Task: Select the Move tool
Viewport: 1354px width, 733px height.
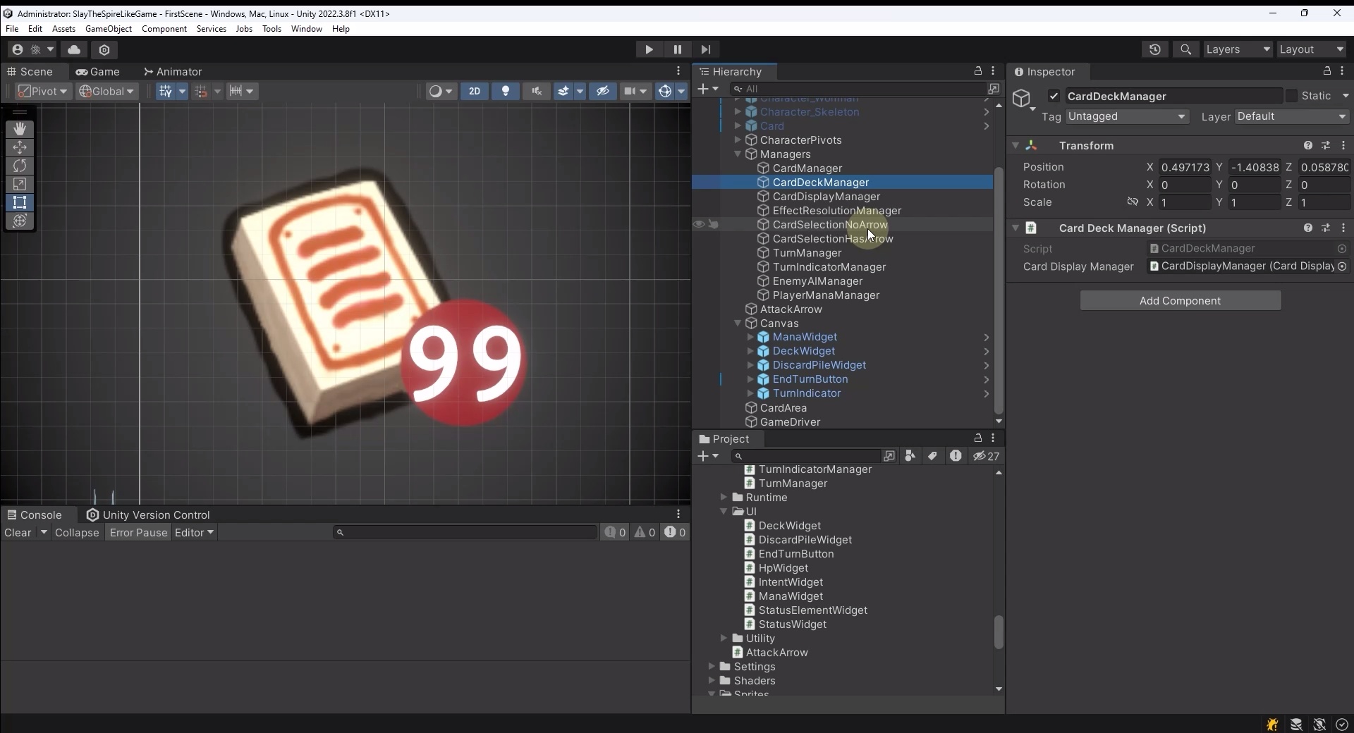Action: click(x=20, y=147)
